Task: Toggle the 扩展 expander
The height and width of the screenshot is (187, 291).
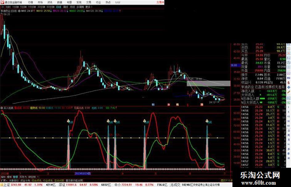Action: (4, 180)
